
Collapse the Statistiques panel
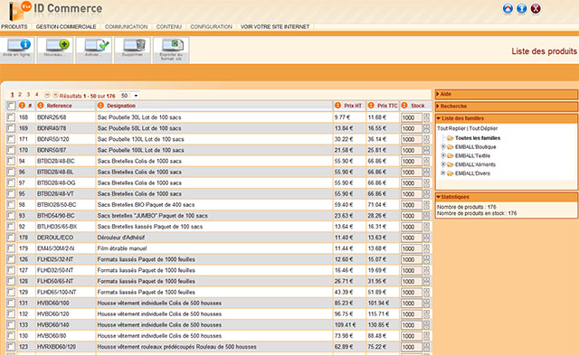tap(507, 197)
